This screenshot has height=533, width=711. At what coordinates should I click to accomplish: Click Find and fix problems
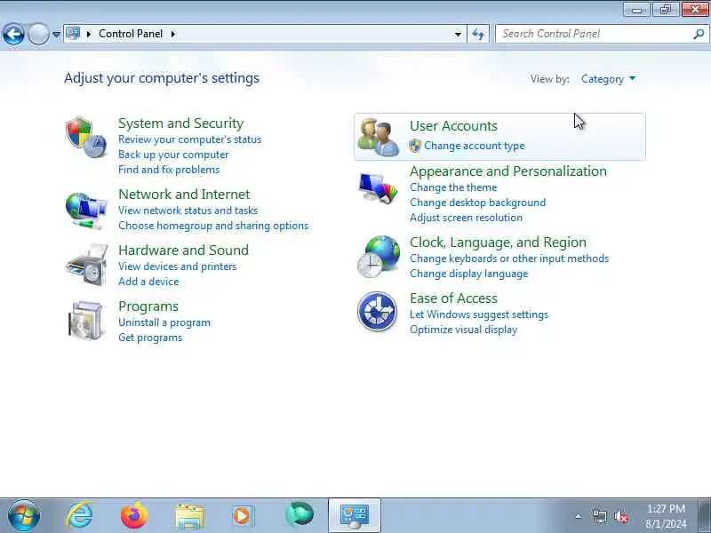[x=169, y=170]
